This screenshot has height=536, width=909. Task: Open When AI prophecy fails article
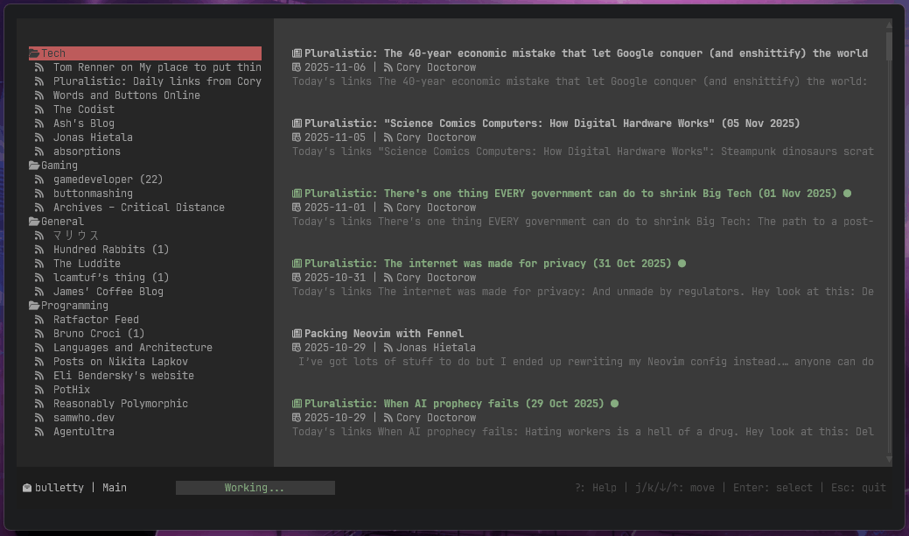[x=454, y=404]
